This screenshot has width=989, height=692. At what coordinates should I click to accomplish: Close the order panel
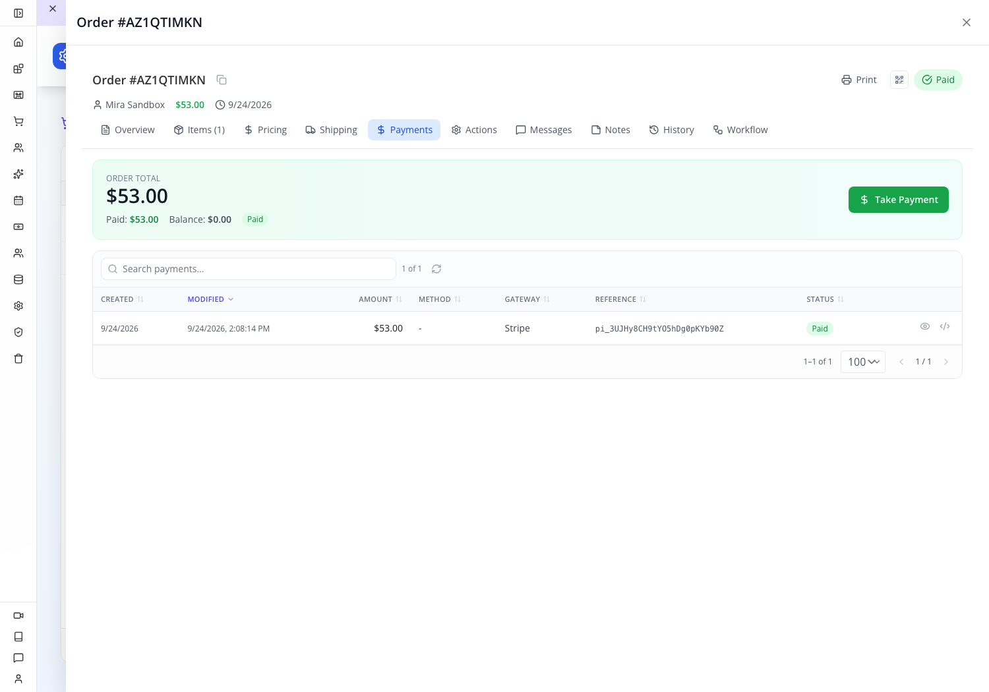[967, 22]
